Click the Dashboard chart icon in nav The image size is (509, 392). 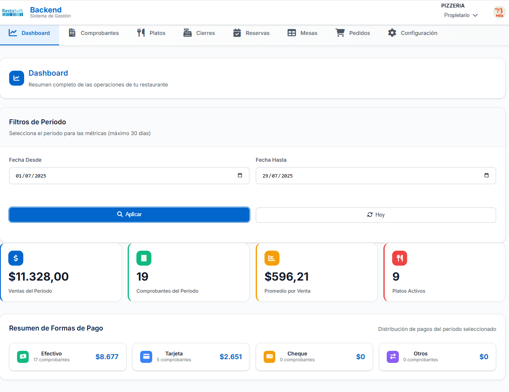coord(13,33)
